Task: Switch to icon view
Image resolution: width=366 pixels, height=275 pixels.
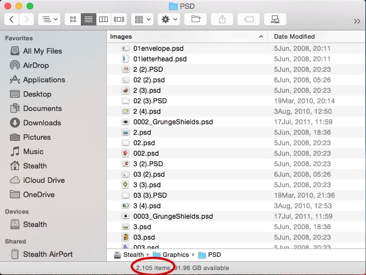Action: click(x=73, y=19)
